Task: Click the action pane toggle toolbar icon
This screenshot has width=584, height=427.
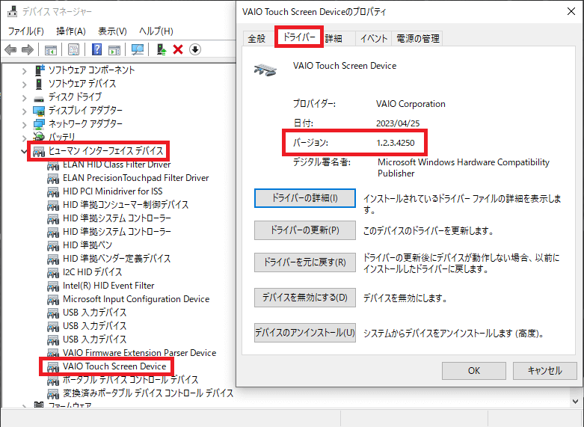Action: [114, 49]
